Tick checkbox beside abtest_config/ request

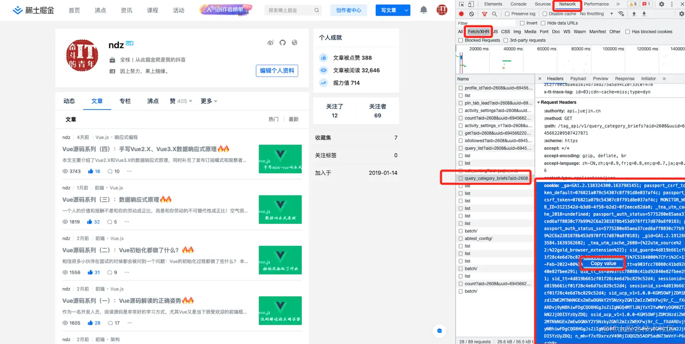tap(461, 238)
